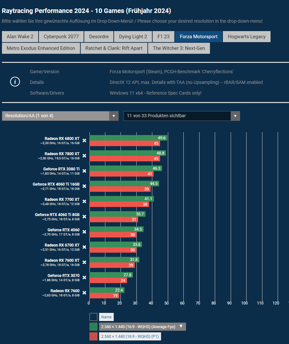
Task: Click the green Average Fps swatch
Action: [x=94, y=327]
